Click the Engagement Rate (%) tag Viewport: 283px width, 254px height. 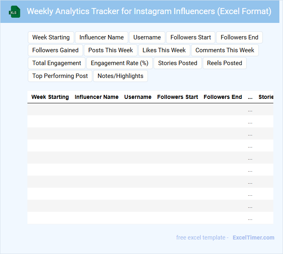[x=120, y=63]
